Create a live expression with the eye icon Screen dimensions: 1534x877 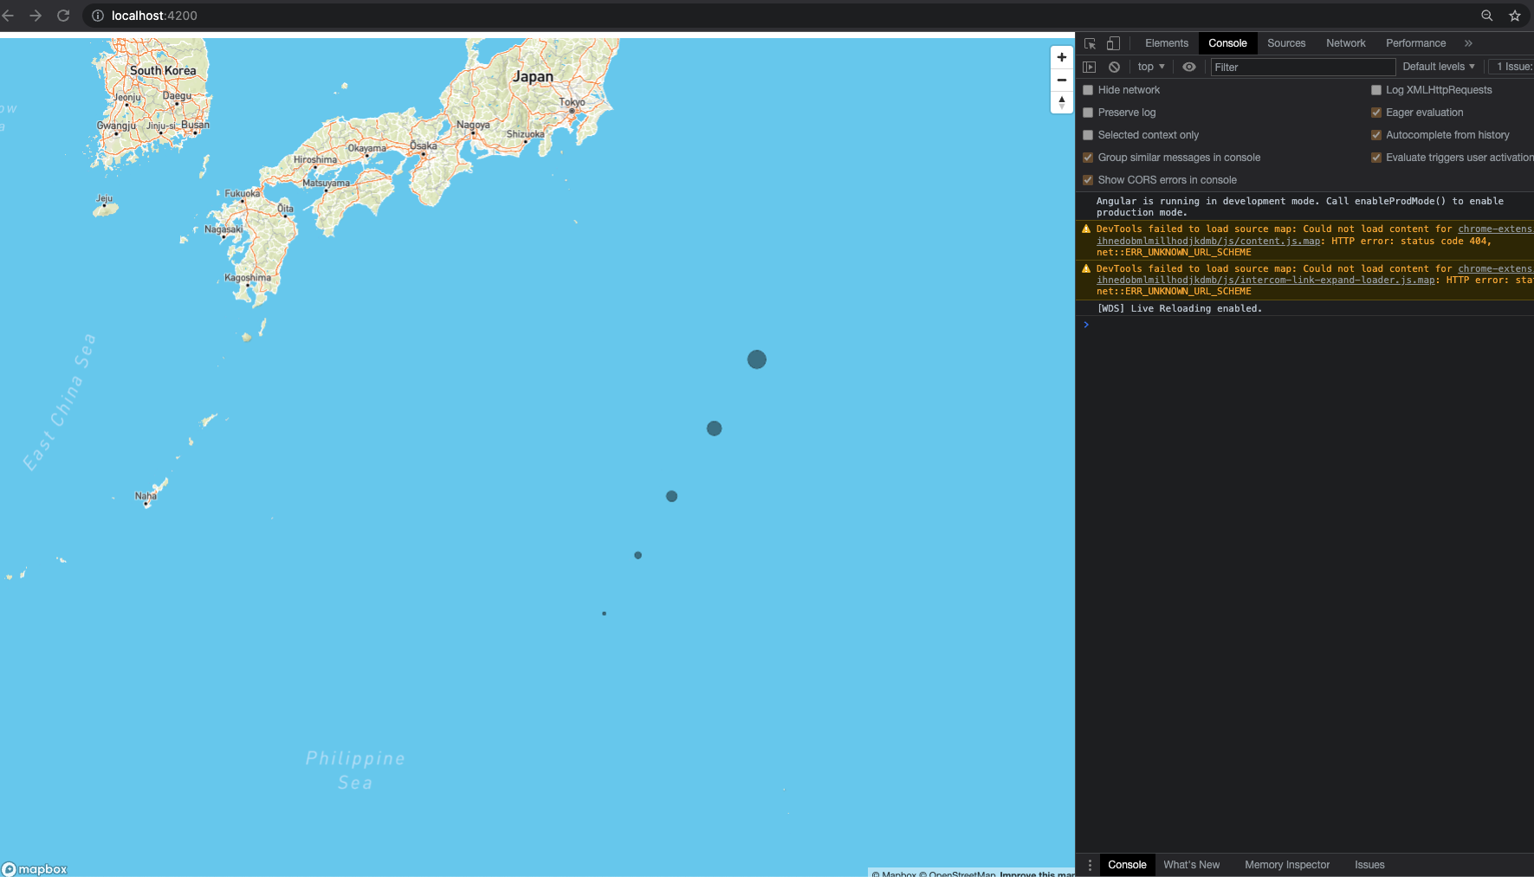click(x=1188, y=67)
